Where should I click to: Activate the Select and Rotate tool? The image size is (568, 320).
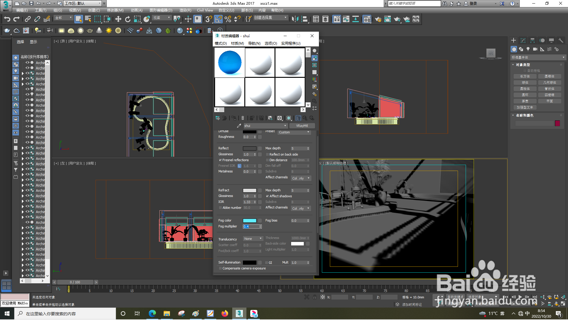point(128,19)
